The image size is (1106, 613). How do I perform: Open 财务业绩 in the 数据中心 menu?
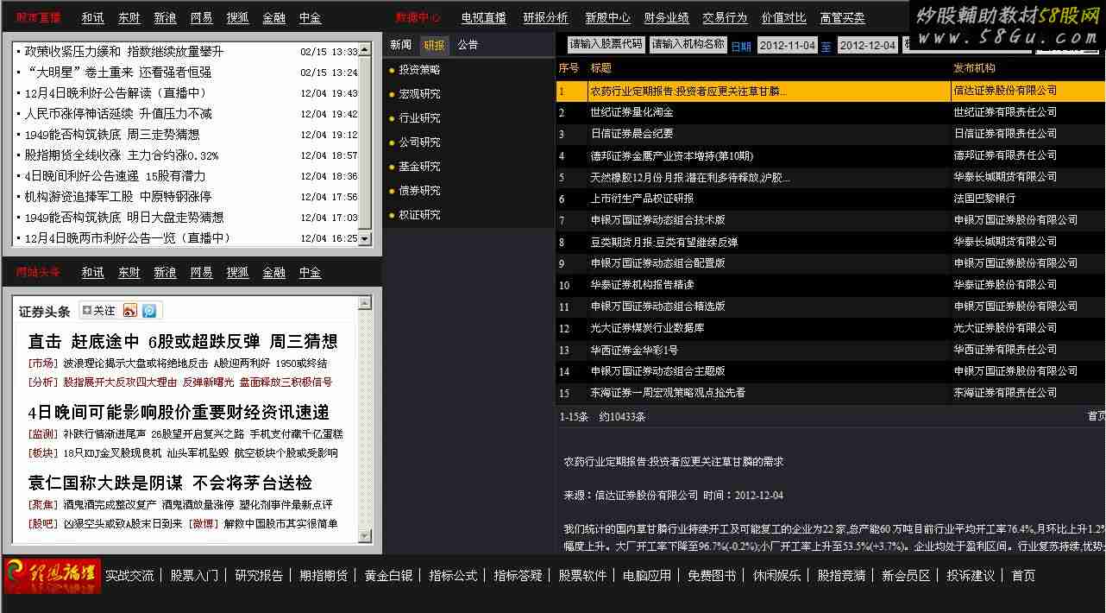click(x=666, y=18)
